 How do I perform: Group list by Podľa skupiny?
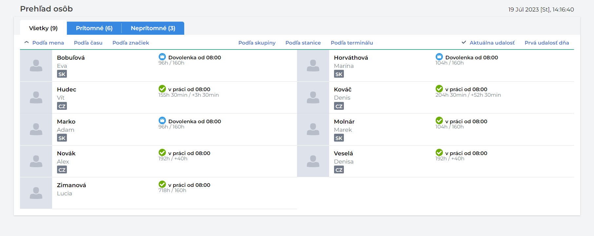(x=257, y=43)
